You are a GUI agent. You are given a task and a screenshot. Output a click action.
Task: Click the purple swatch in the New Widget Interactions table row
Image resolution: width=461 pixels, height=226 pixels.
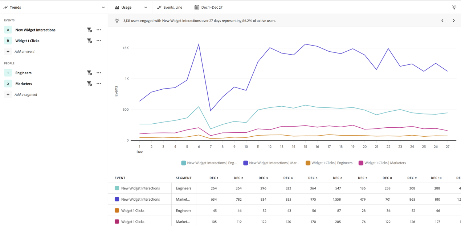tap(117, 199)
